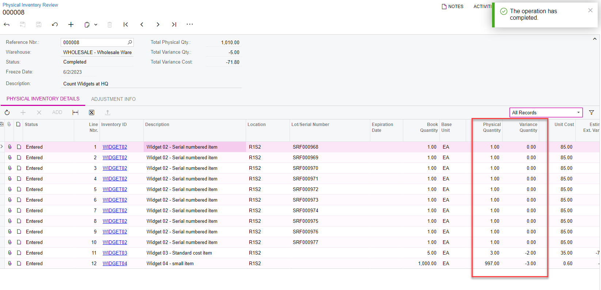Click the Physical Inventory Review breadcrumb title

(30, 5)
